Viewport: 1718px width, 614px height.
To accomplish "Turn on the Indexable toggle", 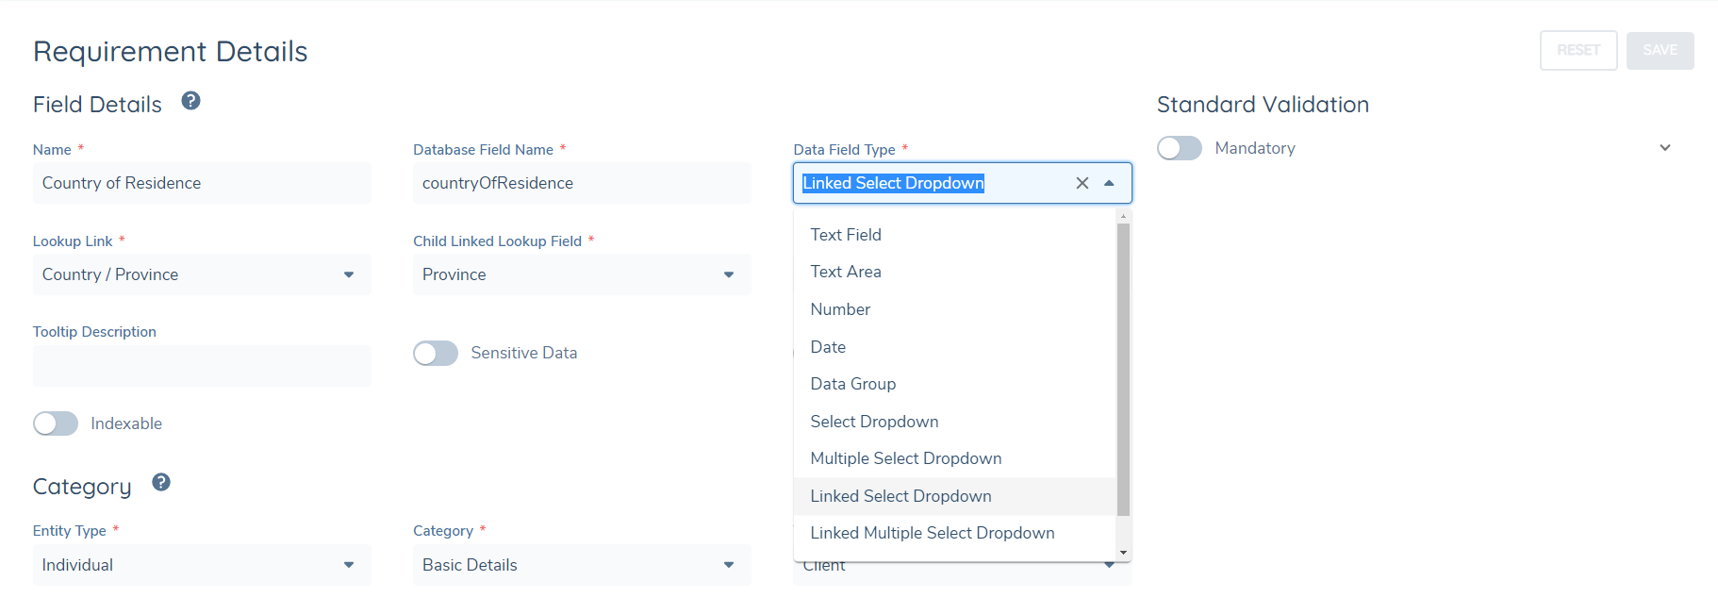I will 56,423.
